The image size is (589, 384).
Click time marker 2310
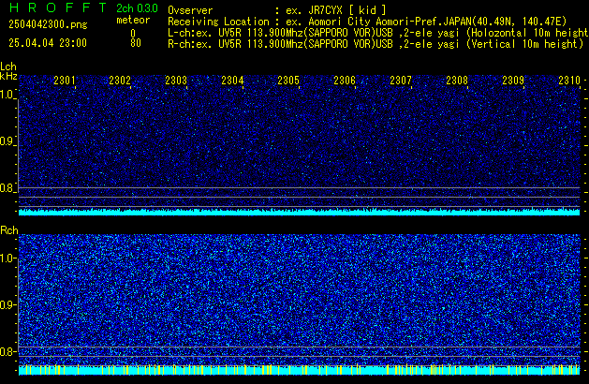pos(569,81)
